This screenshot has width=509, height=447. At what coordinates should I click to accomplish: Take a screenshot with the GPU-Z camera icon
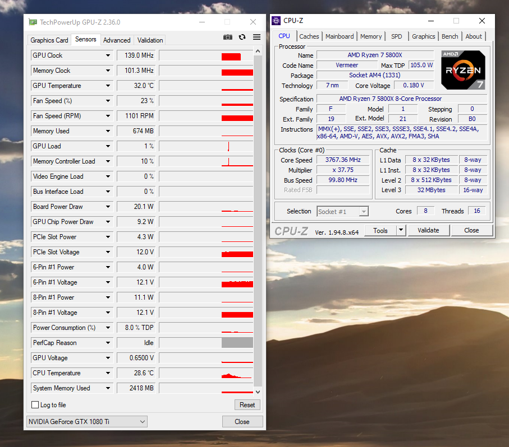point(227,37)
